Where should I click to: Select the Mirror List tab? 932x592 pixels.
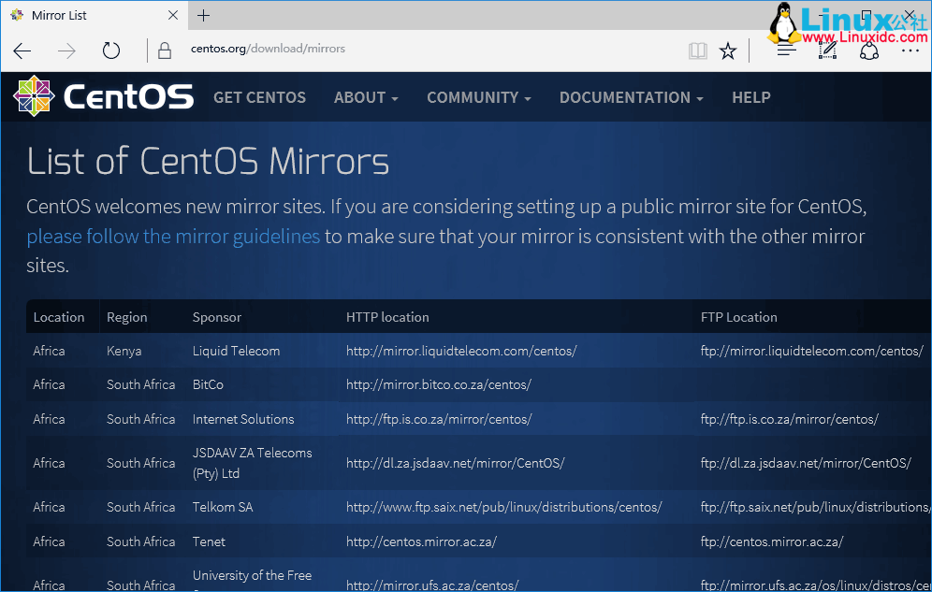coord(84,15)
